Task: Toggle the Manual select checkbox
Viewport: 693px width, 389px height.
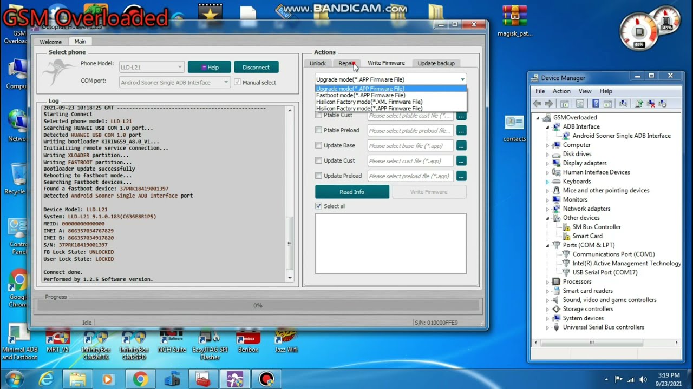Action: point(237,82)
